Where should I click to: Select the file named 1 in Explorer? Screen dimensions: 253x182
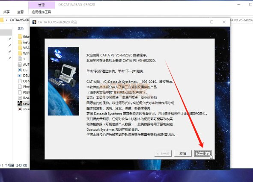[22, 59]
